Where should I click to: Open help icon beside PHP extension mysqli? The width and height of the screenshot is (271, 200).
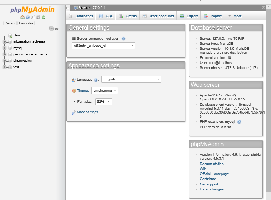[239, 122]
